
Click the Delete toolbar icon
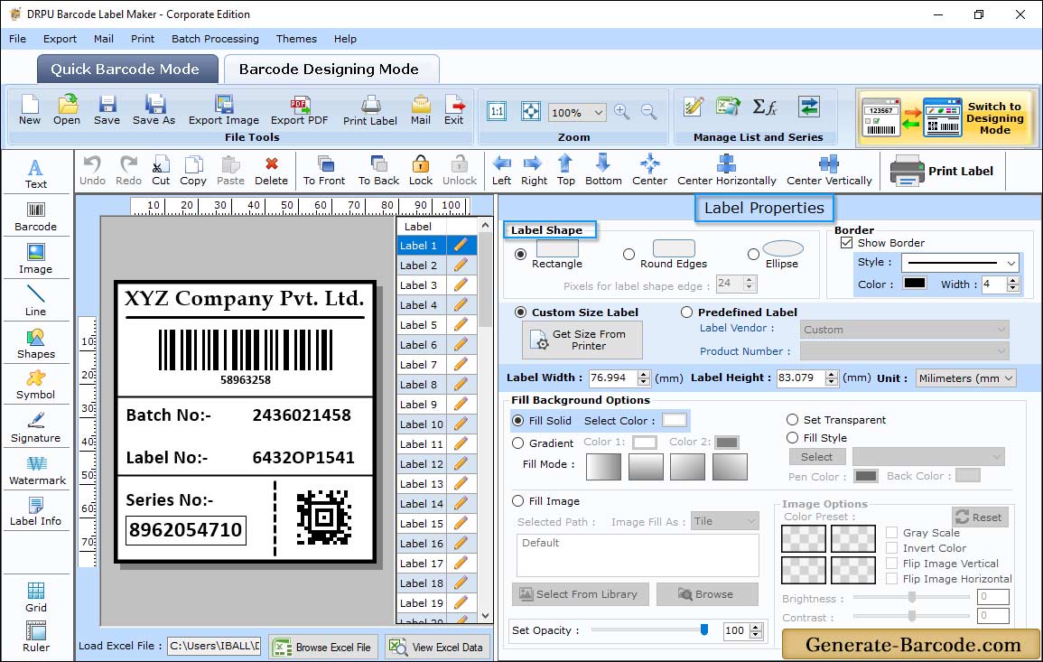click(x=272, y=171)
